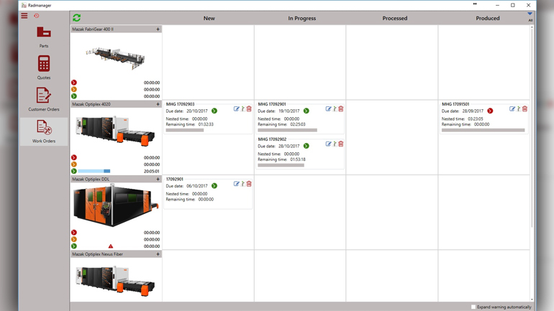Image resolution: width=554 pixels, height=311 pixels.
Task: Edit work order MHG 17092902
Action: coord(328,144)
